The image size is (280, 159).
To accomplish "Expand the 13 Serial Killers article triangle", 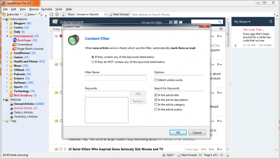I will click(65, 149).
